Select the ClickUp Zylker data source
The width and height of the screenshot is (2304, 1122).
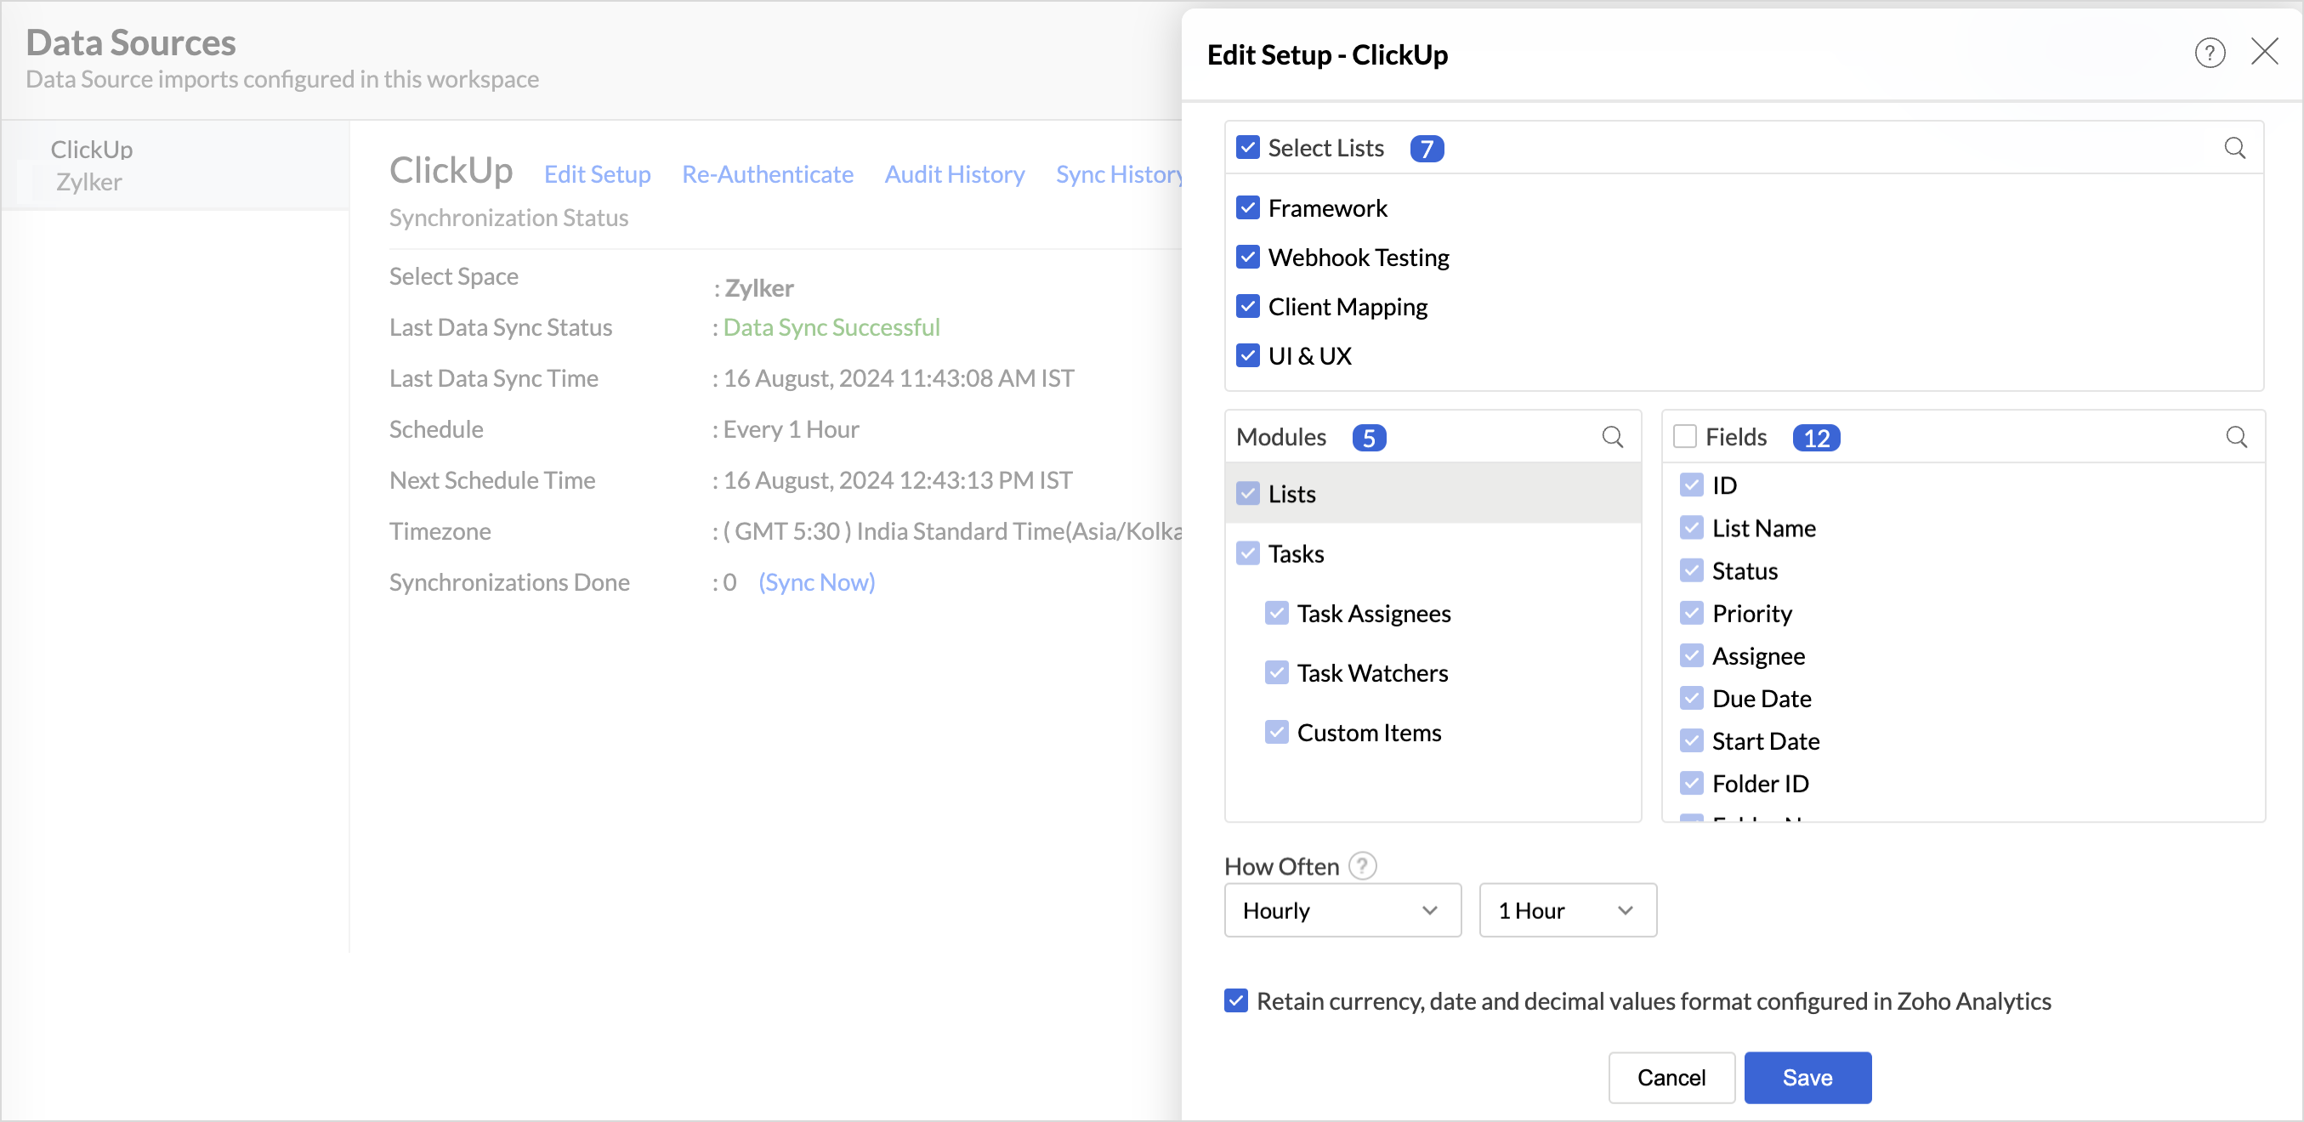pos(175,166)
